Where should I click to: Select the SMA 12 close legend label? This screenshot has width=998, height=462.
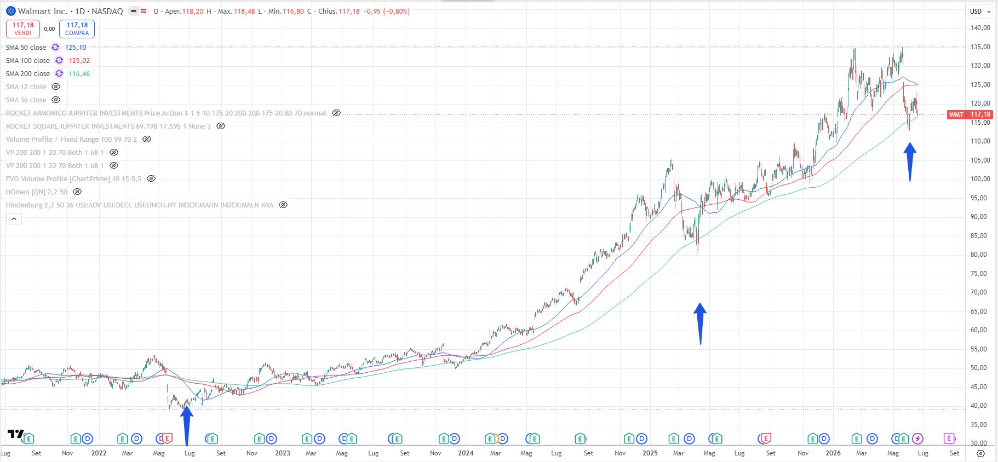point(26,86)
